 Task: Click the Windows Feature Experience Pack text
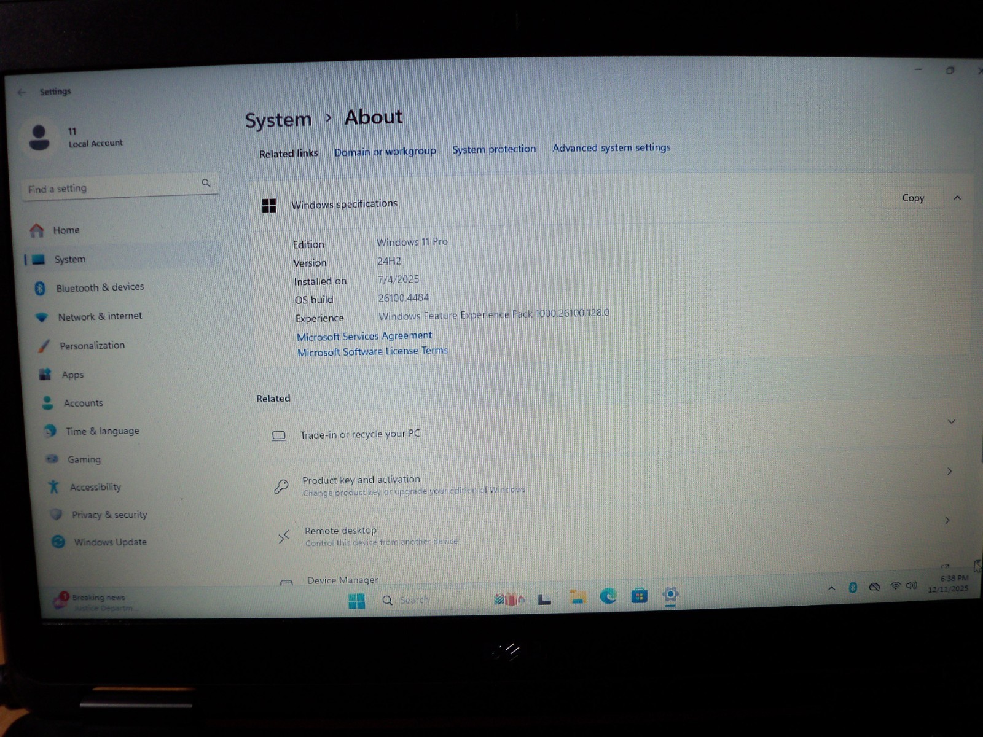click(x=494, y=314)
